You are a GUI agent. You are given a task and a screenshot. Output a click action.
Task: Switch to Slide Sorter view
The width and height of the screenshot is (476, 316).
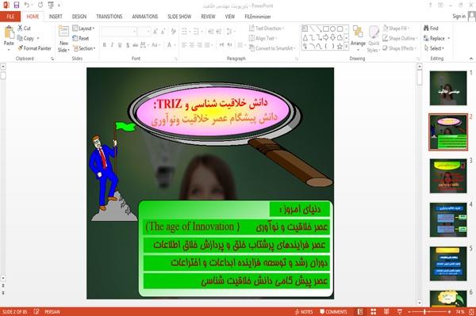(374, 312)
